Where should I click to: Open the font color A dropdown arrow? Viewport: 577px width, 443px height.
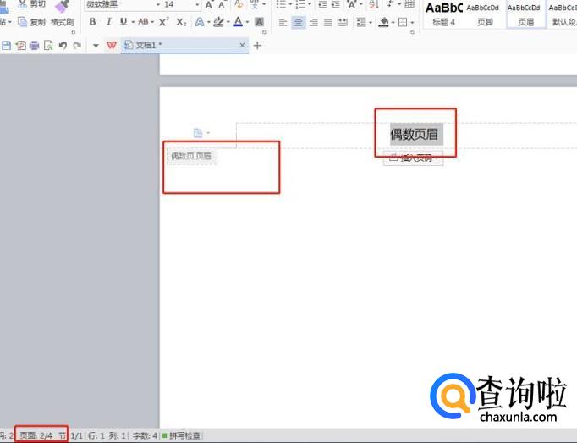(248, 22)
